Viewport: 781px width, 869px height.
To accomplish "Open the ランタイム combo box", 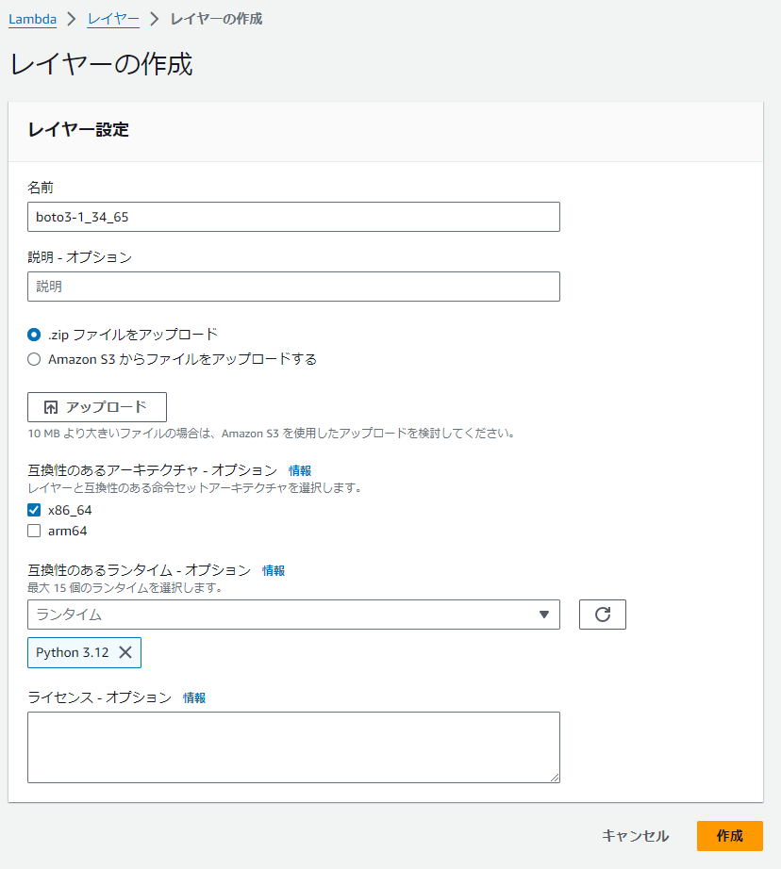I will 283,614.
